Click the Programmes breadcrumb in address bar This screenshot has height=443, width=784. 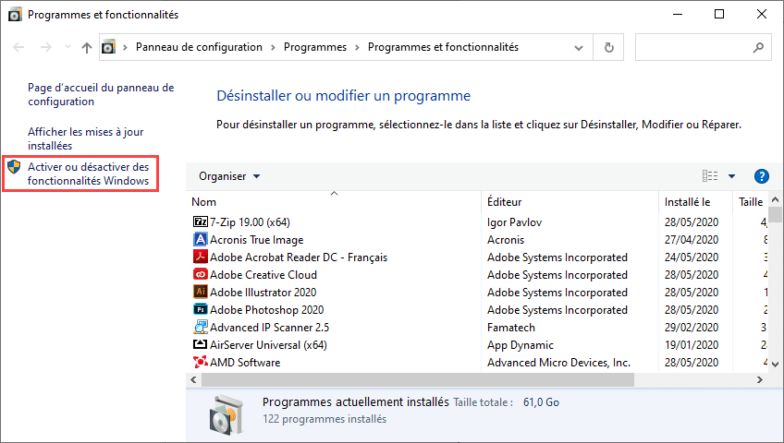click(314, 47)
